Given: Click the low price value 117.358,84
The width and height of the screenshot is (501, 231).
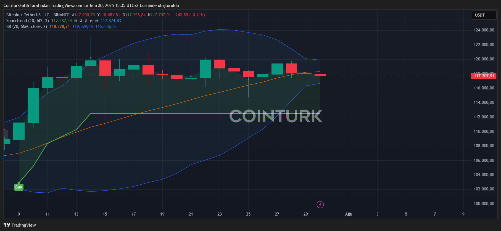Looking at the screenshot, I should click(x=135, y=15).
